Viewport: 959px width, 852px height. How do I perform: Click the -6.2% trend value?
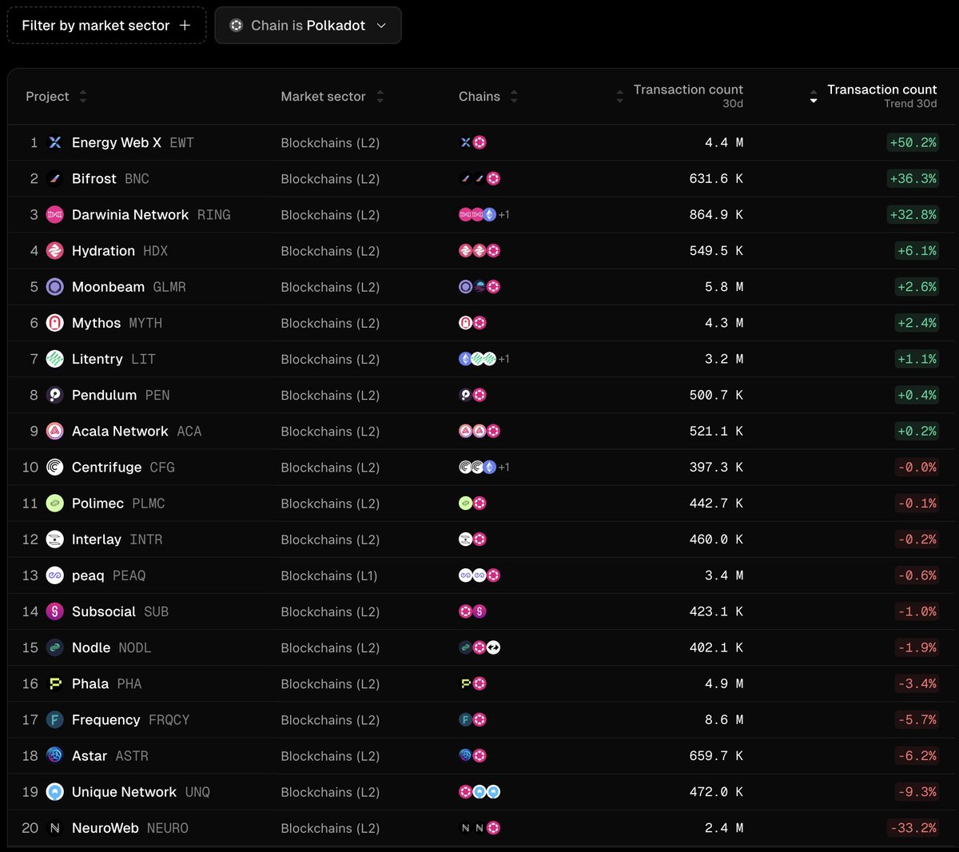(917, 755)
